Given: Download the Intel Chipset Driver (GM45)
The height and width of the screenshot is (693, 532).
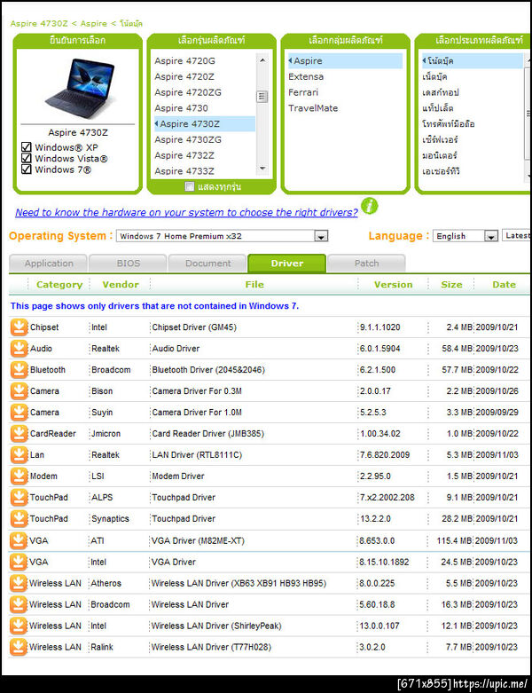Looking at the screenshot, I should (19, 327).
